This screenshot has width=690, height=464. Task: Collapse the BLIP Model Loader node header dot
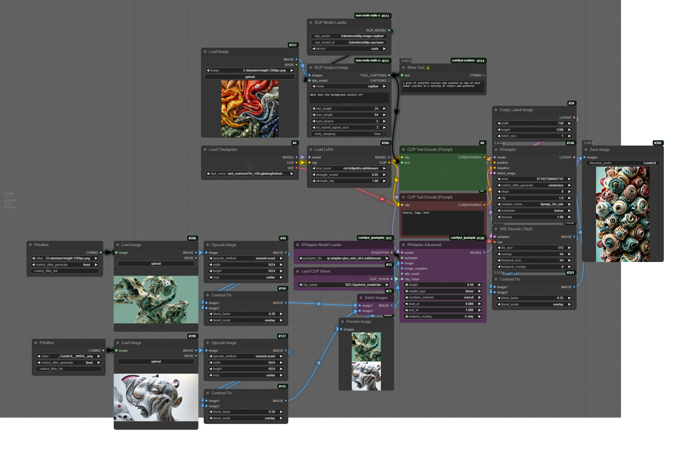(x=311, y=22)
